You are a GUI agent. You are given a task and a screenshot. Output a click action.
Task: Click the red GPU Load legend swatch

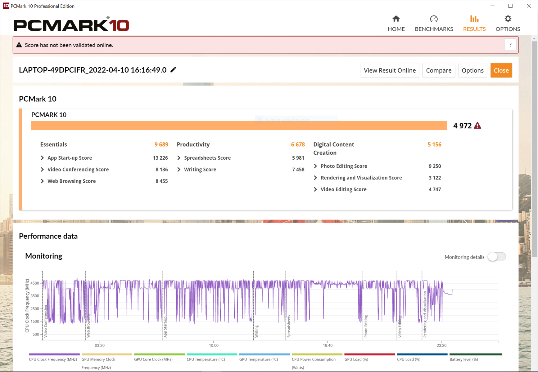pyautogui.click(x=370, y=354)
